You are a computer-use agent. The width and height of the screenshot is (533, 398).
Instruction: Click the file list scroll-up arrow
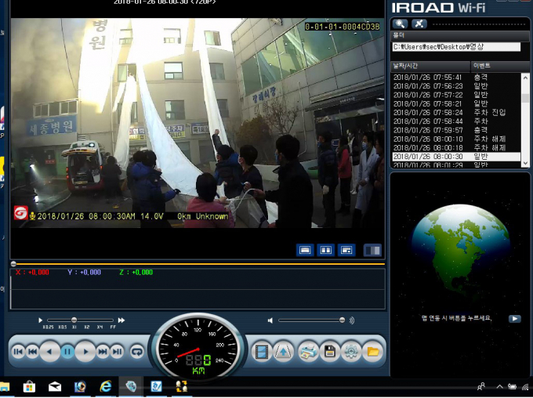tap(525, 78)
